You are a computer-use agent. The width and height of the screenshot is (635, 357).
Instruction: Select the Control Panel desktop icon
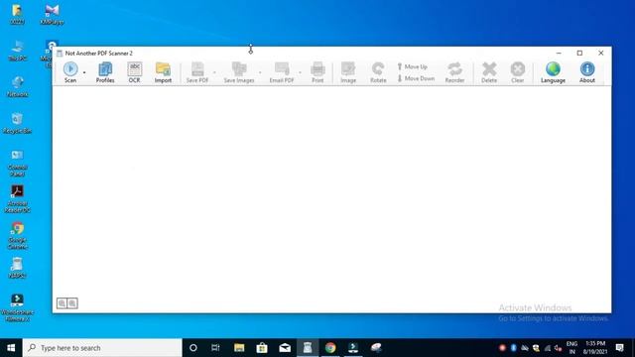17,163
